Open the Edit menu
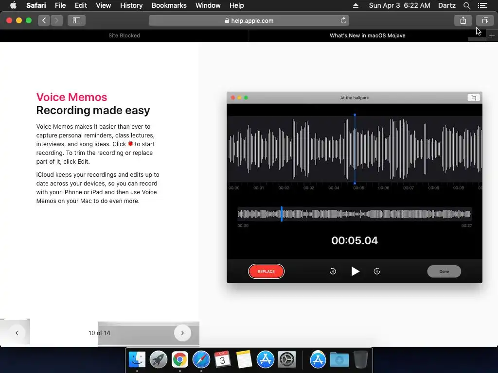This screenshot has height=373, width=498. 81,5
